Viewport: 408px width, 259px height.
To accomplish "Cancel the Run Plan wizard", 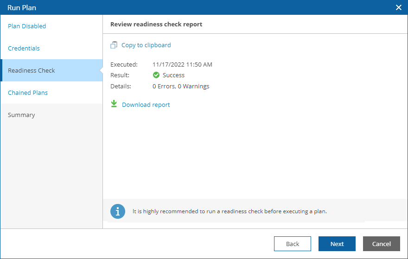I will [382, 244].
